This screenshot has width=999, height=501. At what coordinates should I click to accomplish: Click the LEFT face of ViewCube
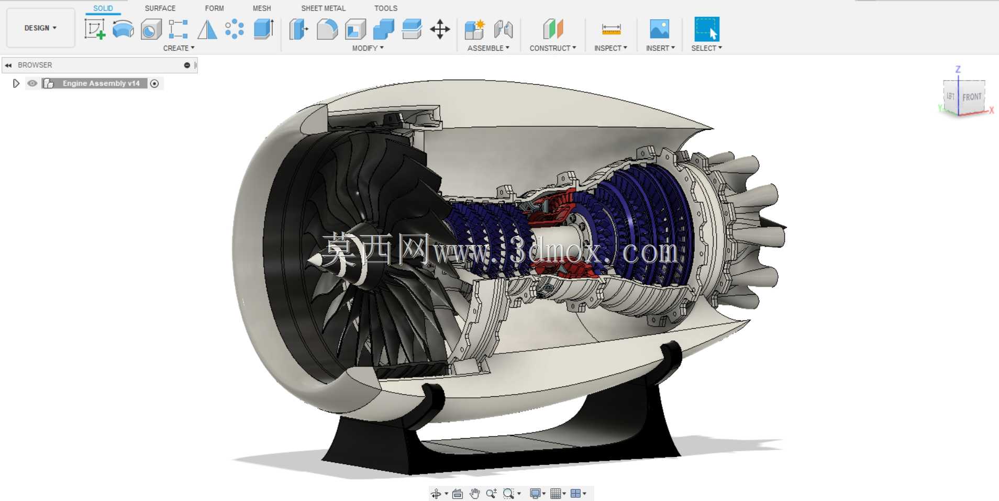click(950, 96)
